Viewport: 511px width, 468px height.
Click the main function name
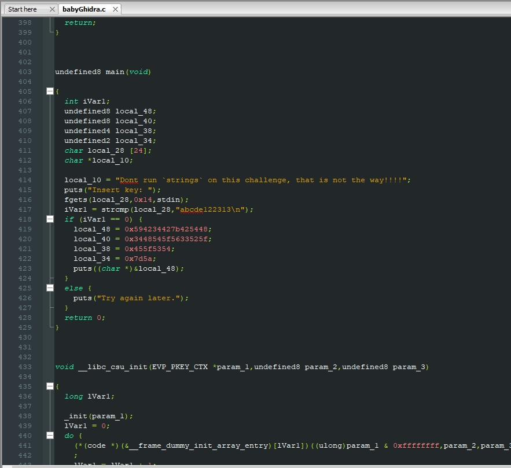115,72
